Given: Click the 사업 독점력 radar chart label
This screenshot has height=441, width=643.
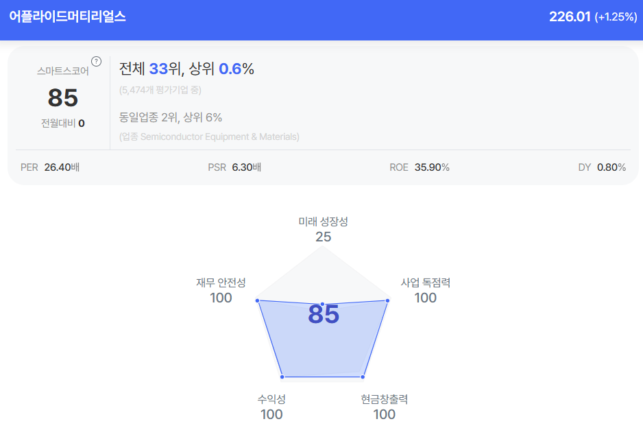Looking at the screenshot, I should tap(425, 283).
